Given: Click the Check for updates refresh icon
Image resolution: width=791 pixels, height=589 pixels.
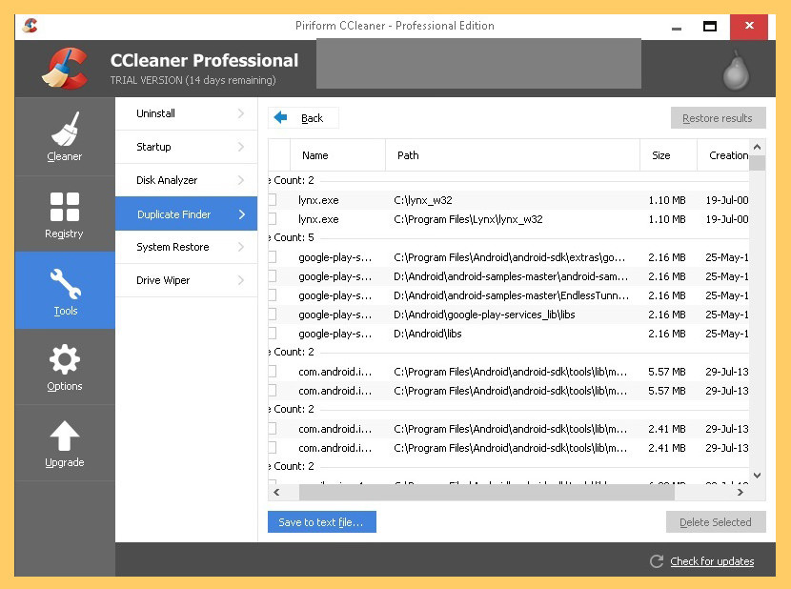Looking at the screenshot, I should tap(656, 561).
